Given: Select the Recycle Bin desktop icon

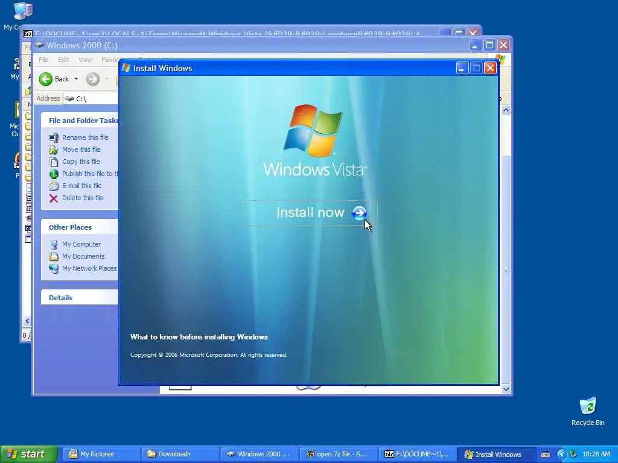Looking at the screenshot, I should point(588,412).
